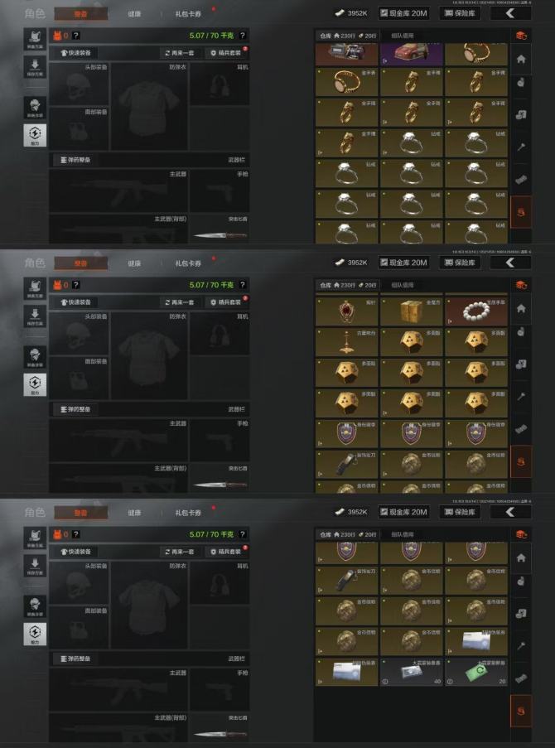The width and height of the screenshot is (555, 748).
Task: Open 保险库 safe button in top screenshot
Action: point(460,13)
